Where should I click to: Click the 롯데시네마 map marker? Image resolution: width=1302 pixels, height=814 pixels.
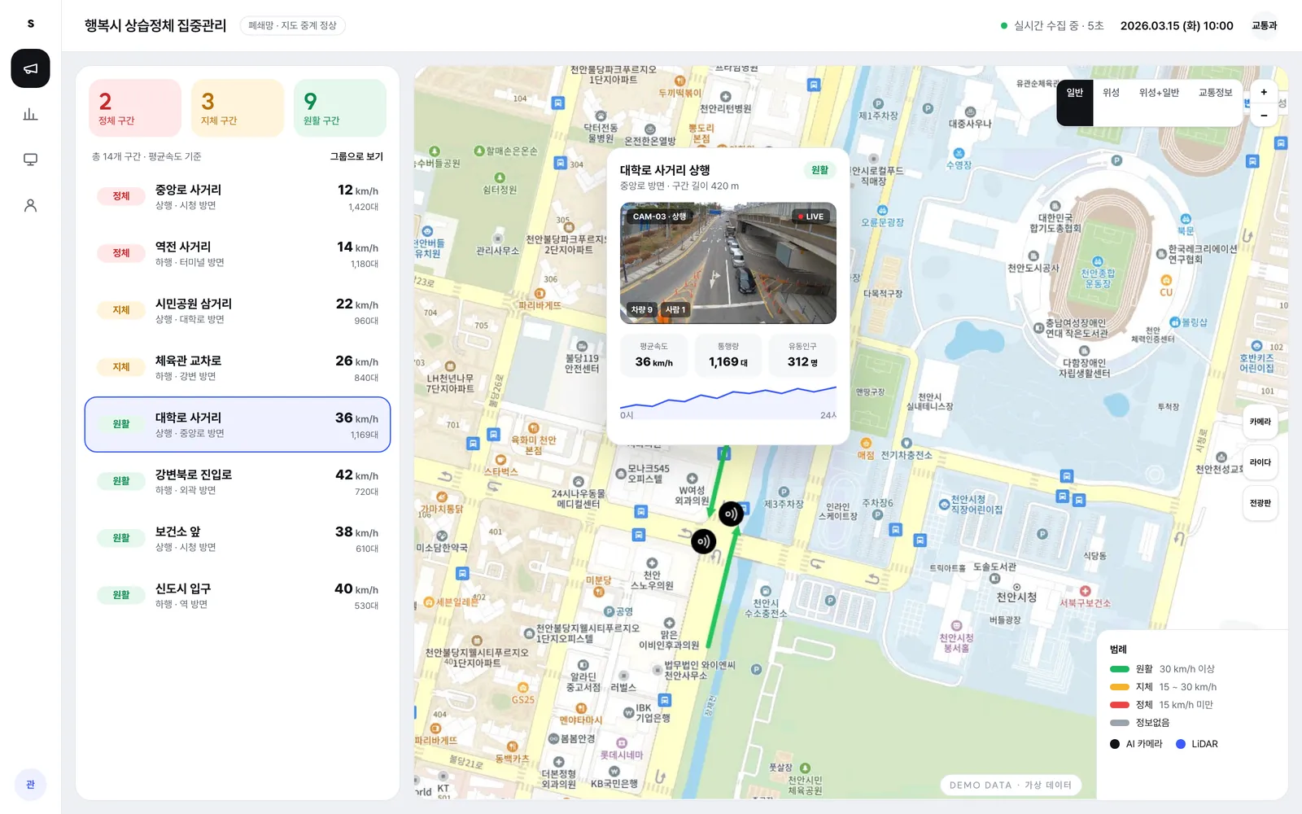622,743
